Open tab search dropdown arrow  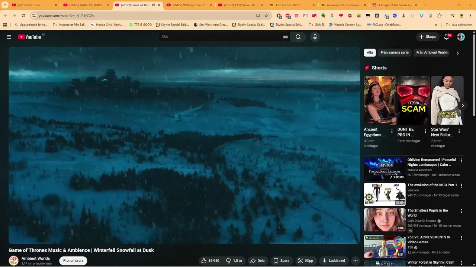(x=5, y=5)
